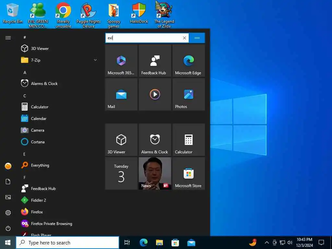
Task: Open 3D Viewer from the app list
Action: click(x=59, y=49)
